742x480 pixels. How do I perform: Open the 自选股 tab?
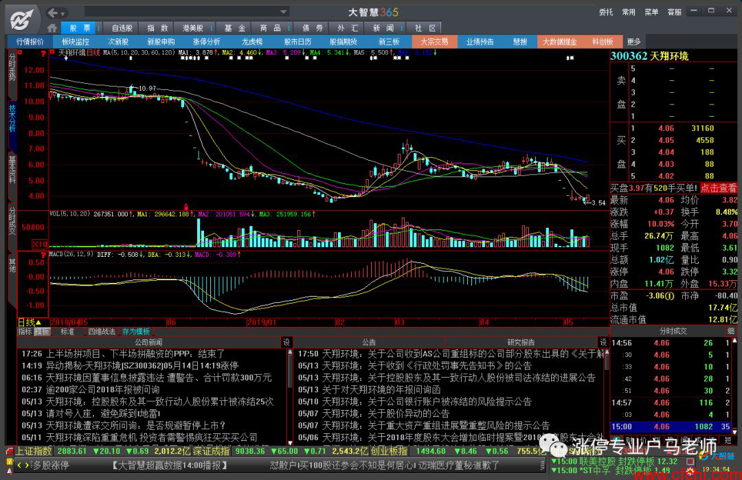pyautogui.click(x=122, y=28)
